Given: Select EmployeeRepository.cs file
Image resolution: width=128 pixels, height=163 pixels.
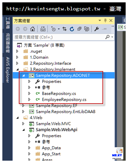Looking at the screenshot, I should tap(64, 99).
